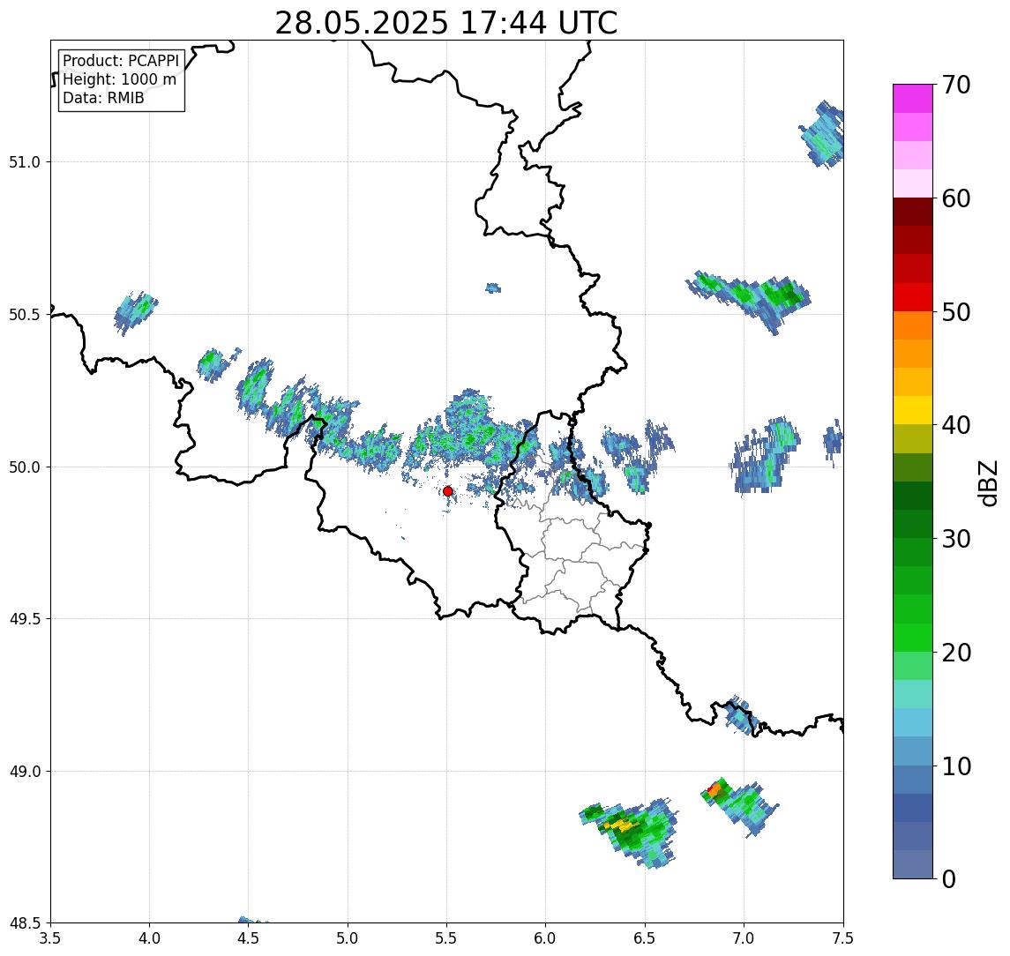Click longitude axis label 6.0
Viewport: 1010px width, 956px height.
pyautogui.click(x=546, y=938)
